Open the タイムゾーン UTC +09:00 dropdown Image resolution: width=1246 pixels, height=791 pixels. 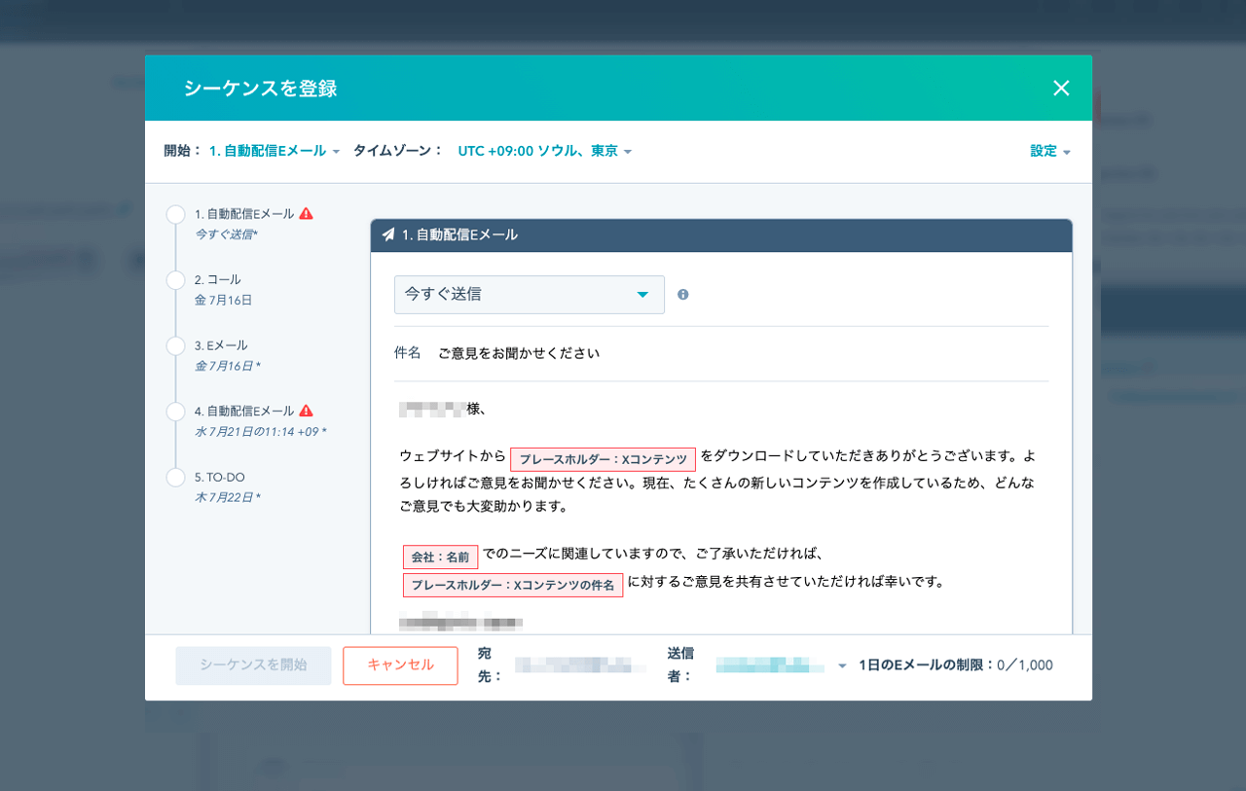pyautogui.click(x=545, y=151)
